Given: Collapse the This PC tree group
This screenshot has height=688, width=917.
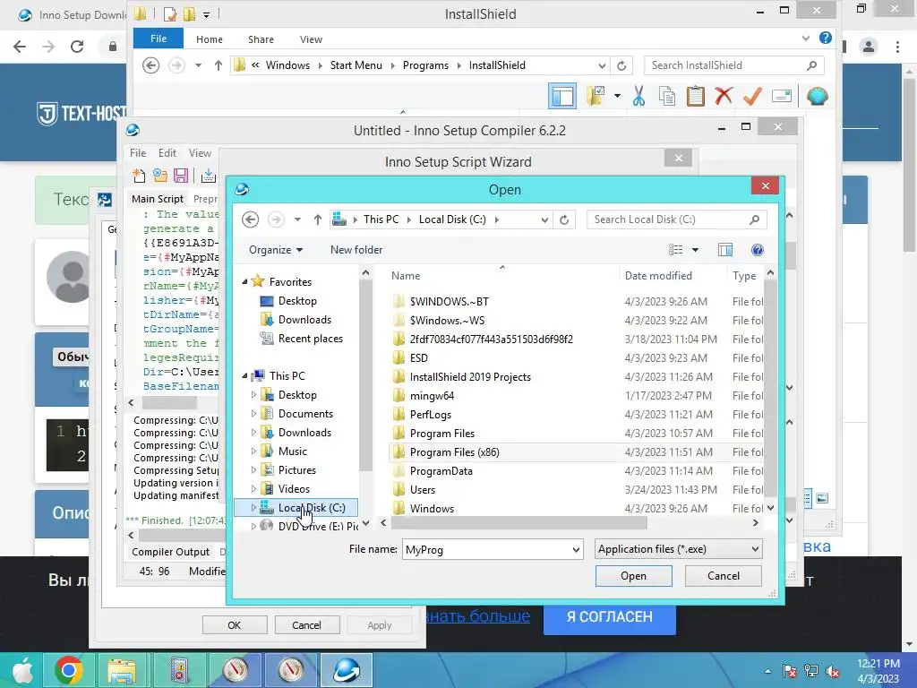Looking at the screenshot, I should [x=244, y=375].
